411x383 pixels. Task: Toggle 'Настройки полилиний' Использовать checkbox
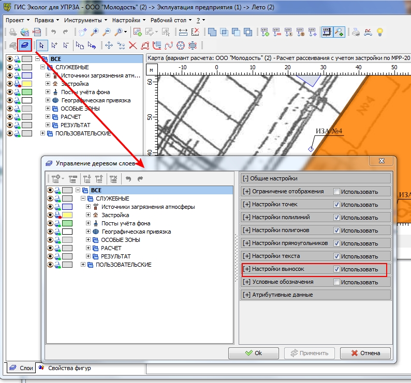click(336, 217)
